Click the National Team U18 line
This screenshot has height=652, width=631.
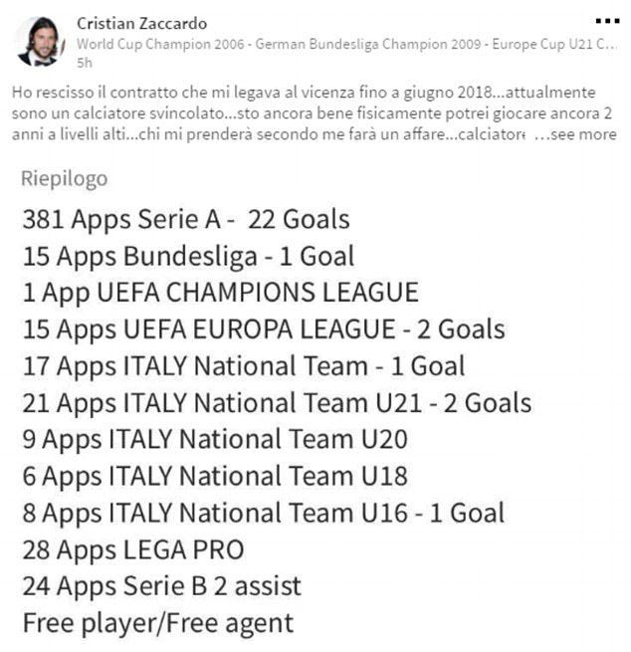point(214,476)
